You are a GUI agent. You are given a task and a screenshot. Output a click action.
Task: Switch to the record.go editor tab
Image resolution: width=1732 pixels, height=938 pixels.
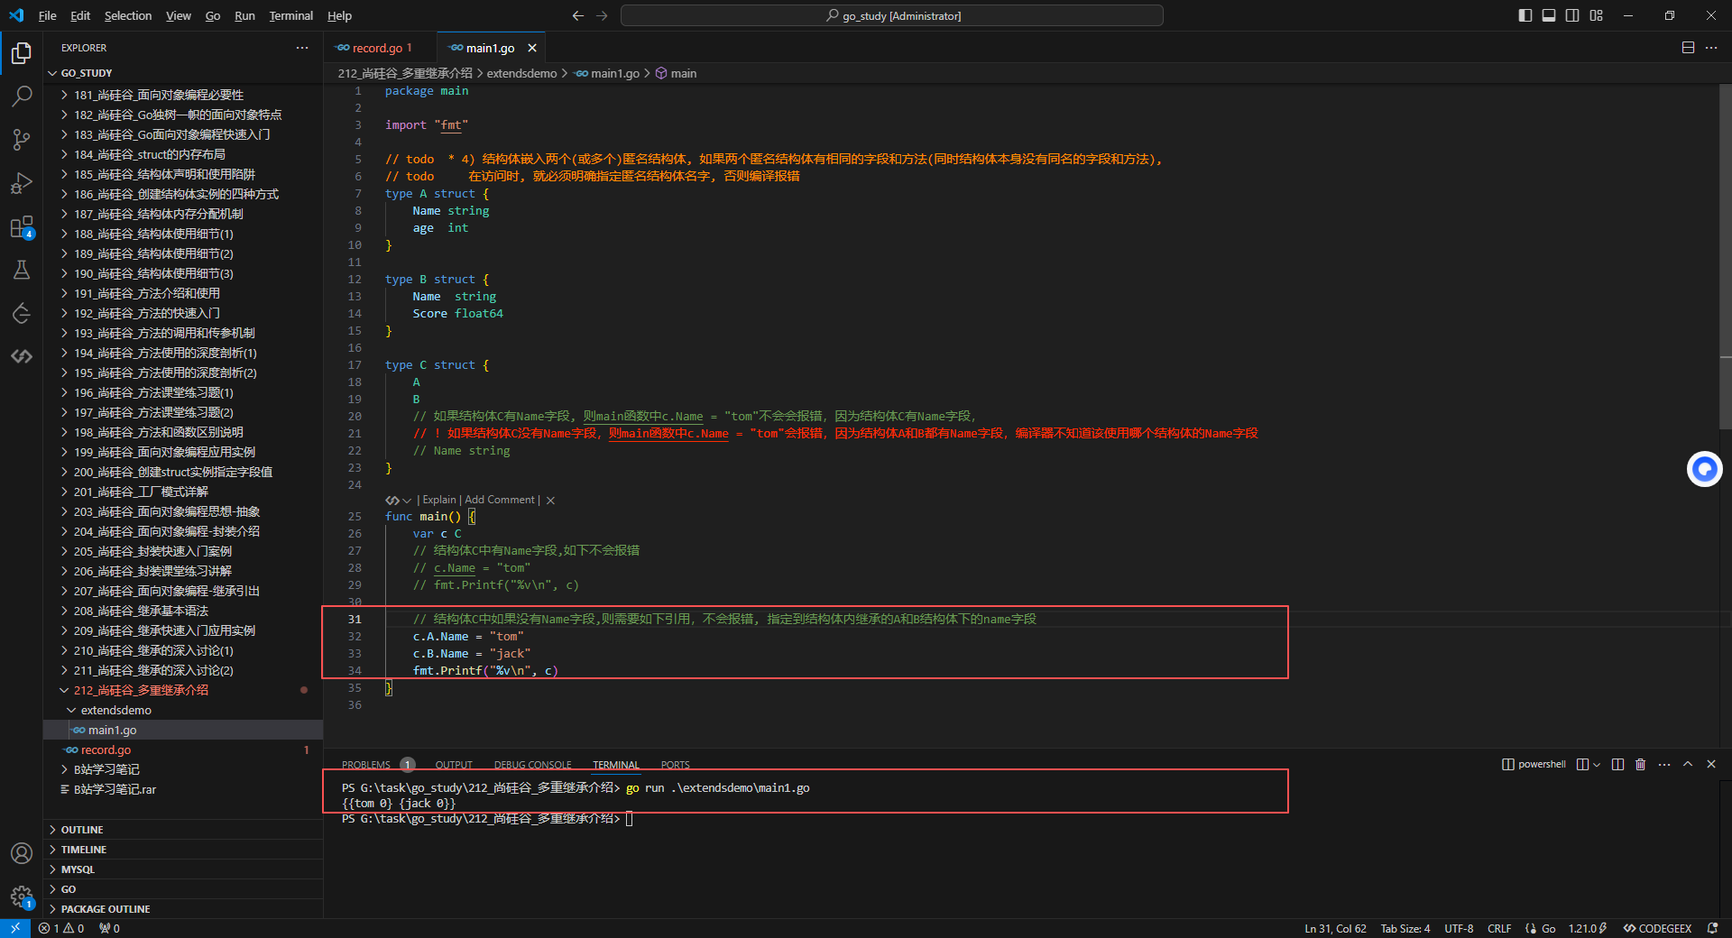click(380, 48)
